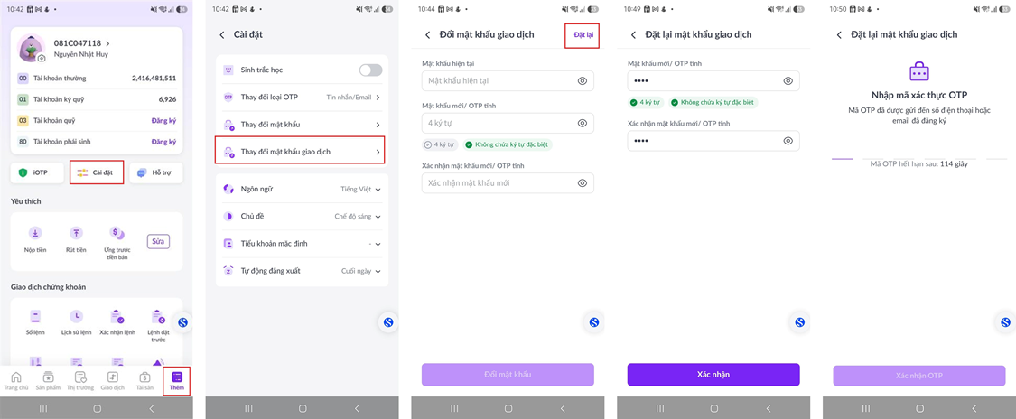Enable the Sinh trắc học switch
Viewport: 1016px width, 419px height.
tap(370, 70)
